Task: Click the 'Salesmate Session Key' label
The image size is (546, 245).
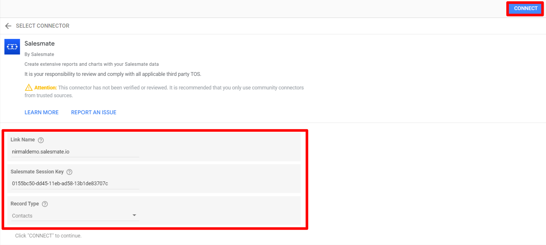Action: 37,172
